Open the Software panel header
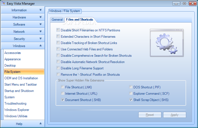Viewport: 198px width, 128px height. [23, 24]
